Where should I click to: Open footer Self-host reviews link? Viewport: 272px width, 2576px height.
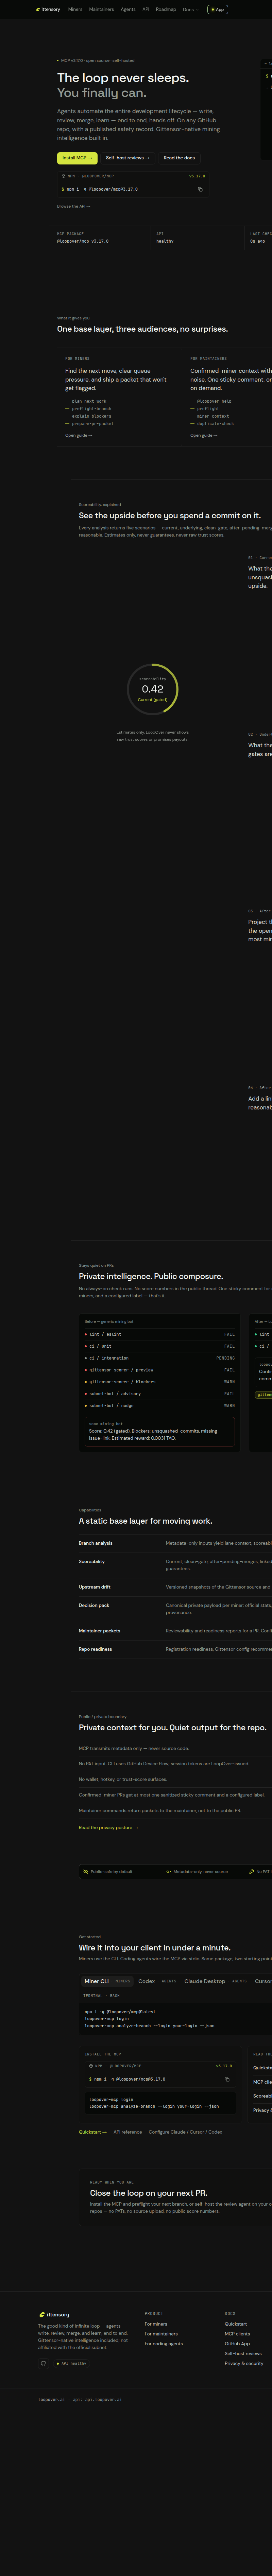[243, 2353]
